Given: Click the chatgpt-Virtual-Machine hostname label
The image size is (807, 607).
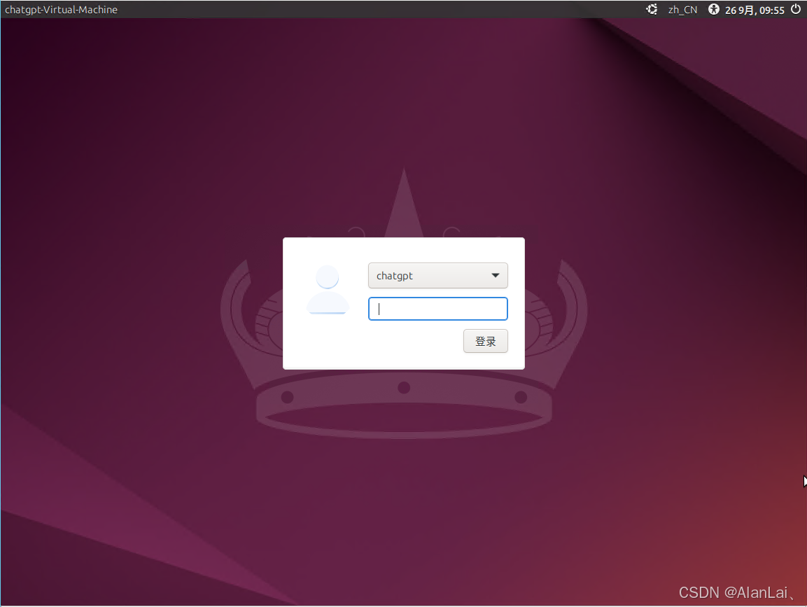Looking at the screenshot, I should click(62, 10).
